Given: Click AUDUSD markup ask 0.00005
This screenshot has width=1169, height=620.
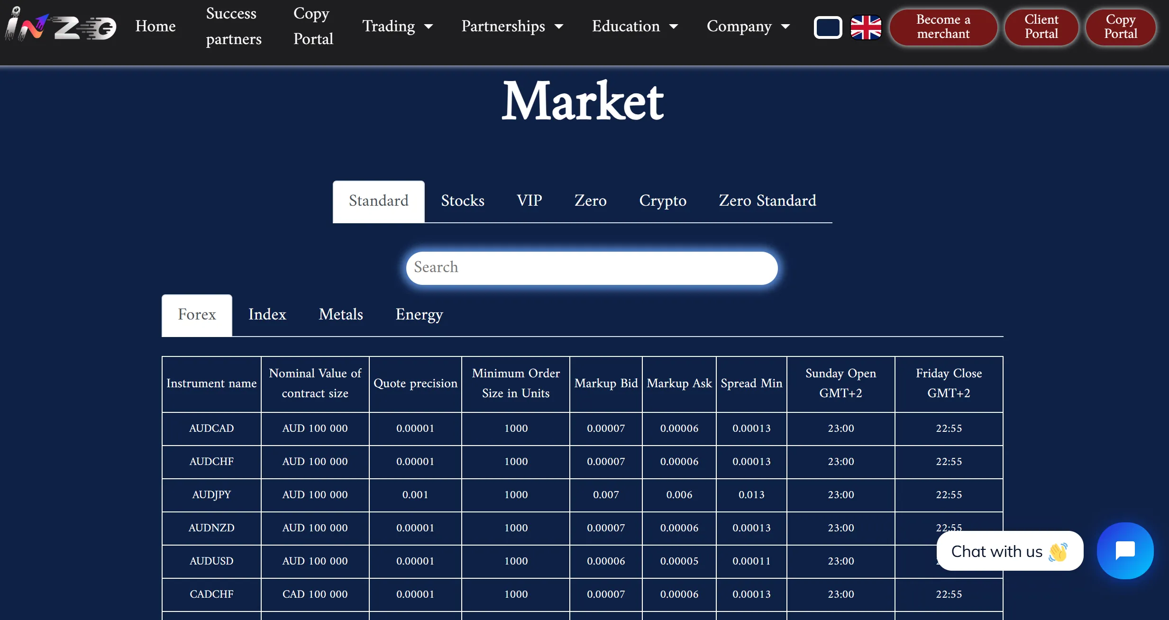Looking at the screenshot, I should [679, 561].
